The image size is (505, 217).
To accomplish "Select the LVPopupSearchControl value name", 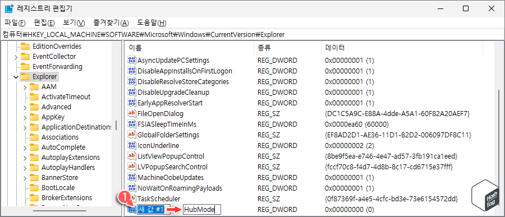I will [x=172, y=167].
